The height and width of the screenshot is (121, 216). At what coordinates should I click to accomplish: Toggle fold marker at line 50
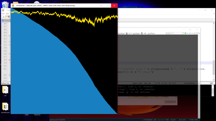point(10,36)
